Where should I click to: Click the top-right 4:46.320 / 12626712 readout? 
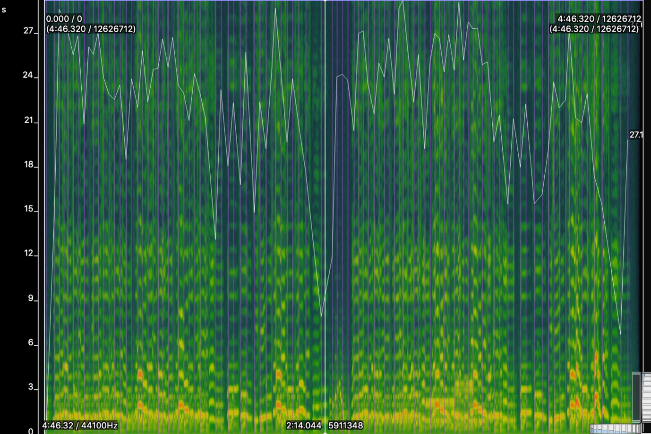599,19
